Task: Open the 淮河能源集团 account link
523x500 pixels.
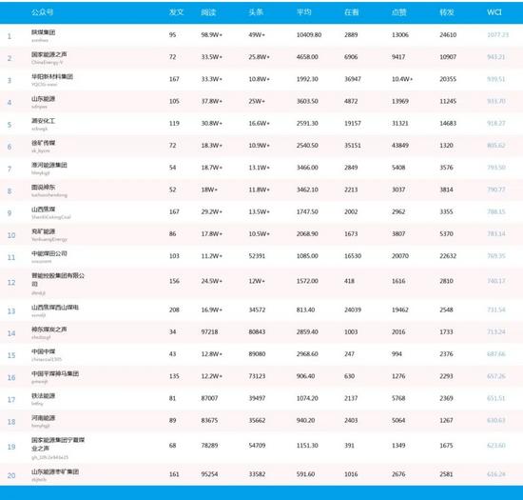Action: [x=49, y=165]
